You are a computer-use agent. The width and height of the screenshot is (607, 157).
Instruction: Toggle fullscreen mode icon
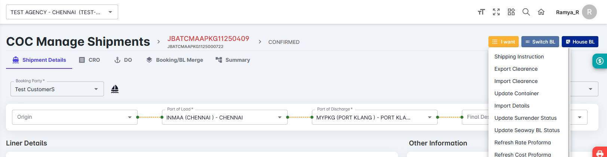[x=496, y=12]
